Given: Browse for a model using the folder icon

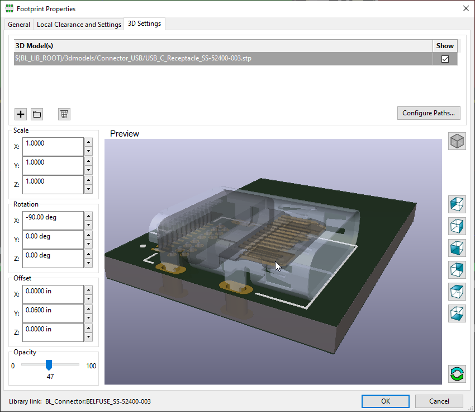Looking at the screenshot, I should [x=37, y=114].
